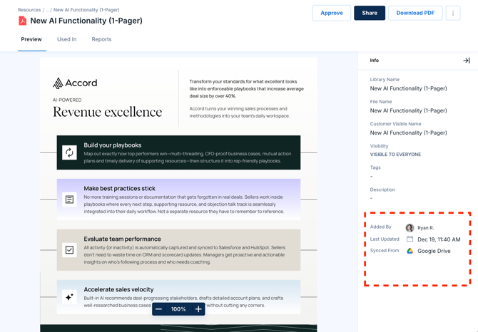Click the Download PDF button

pos(415,13)
